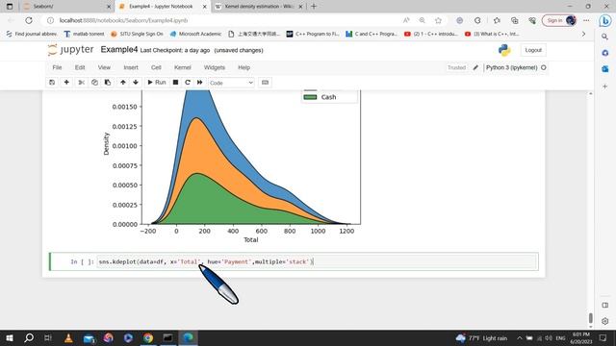This screenshot has width=616, height=346.
Task: Click the Logout button
Action: [x=533, y=50]
